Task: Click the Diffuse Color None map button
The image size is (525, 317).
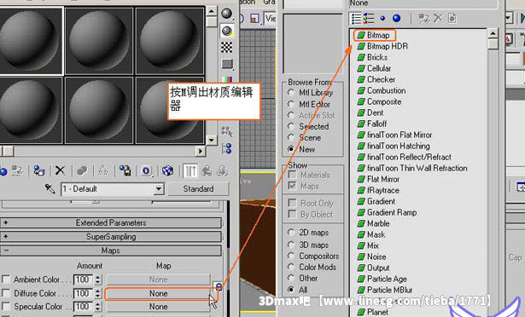Action: coord(159,294)
